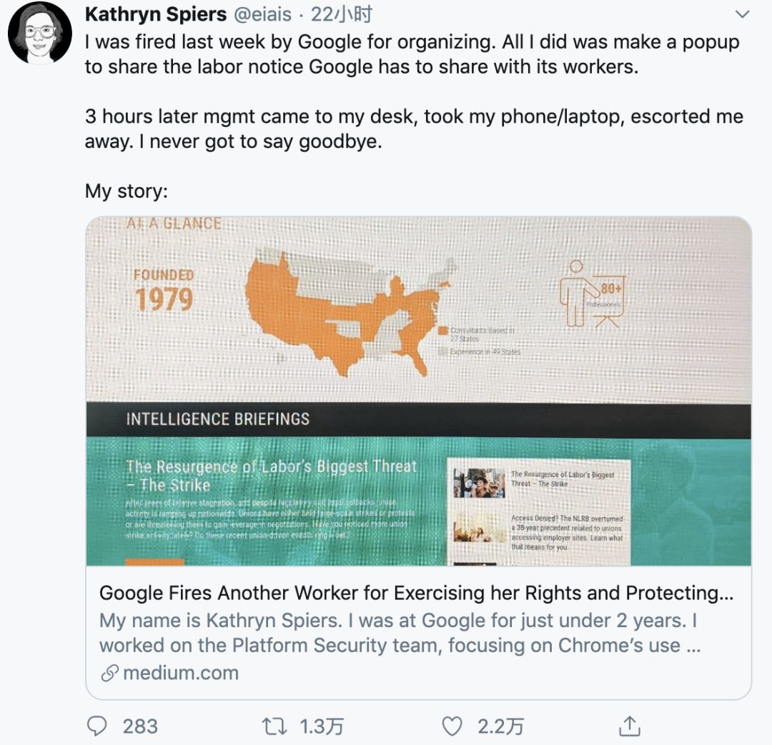
Task: Click the 2.2万 like count
Action: click(x=500, y=726)
